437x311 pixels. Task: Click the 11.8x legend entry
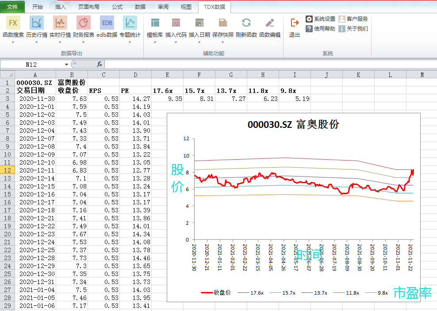(346, 293)
